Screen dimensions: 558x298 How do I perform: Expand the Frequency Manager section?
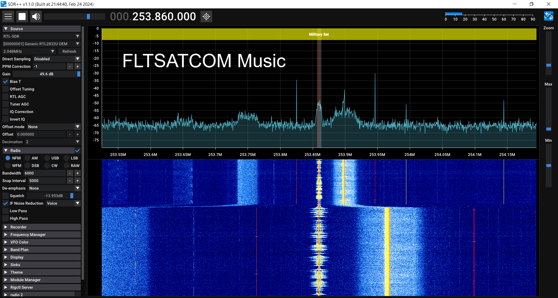point(42,235)
